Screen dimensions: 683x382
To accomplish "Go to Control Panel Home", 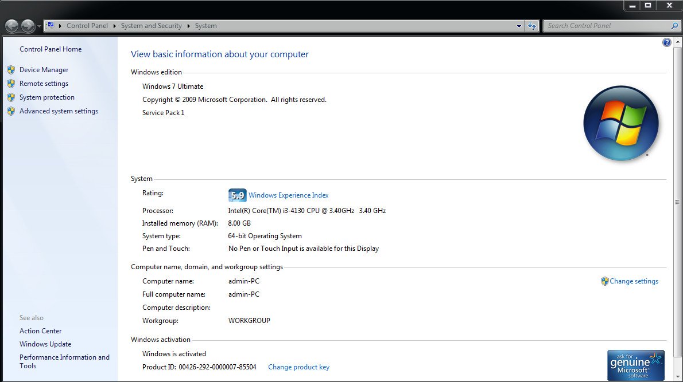I will click(x=51, y=49).
